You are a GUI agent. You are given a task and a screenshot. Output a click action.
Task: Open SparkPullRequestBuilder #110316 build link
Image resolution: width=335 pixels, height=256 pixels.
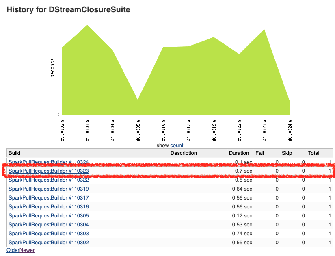[x=48, y=207]
